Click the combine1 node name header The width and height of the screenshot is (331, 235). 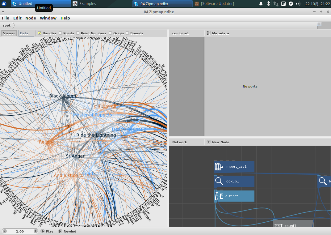pos(181,33)
